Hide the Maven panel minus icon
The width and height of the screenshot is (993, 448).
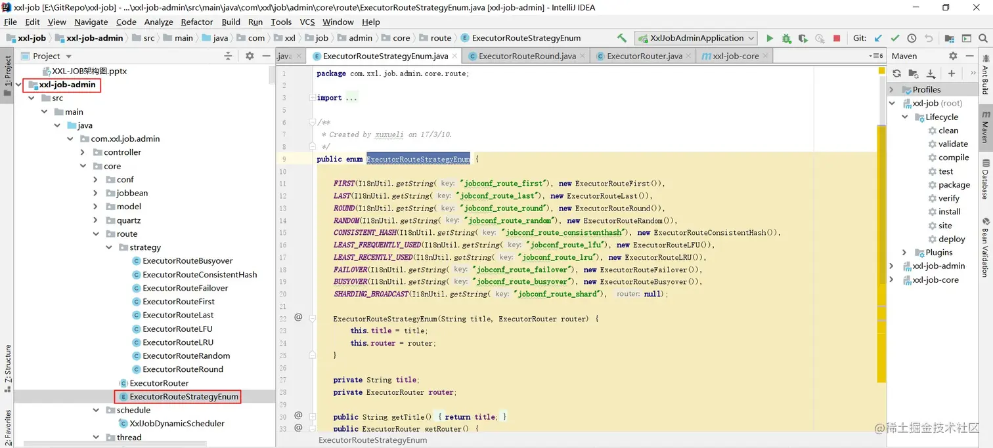[970, 56]
